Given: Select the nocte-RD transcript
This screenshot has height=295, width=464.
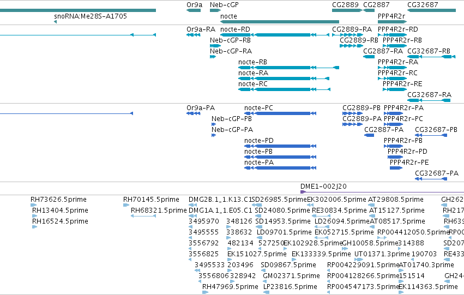Looking at the screenshot, I should [275, 35].
